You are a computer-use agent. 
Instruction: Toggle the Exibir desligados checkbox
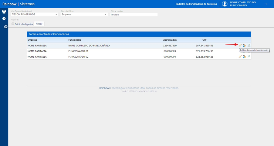(x=13, y=24)
